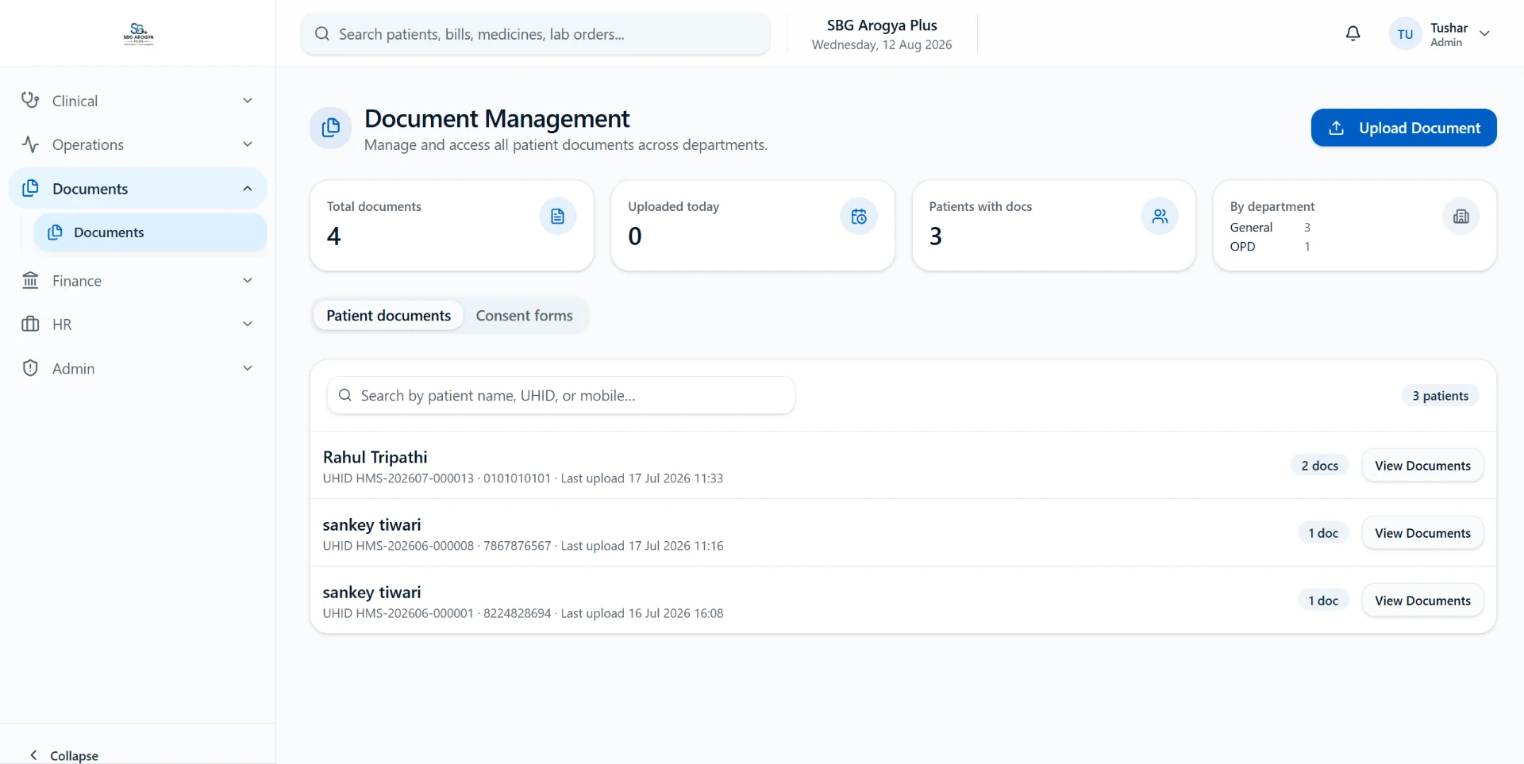Collapse the sidebar
1524x764 pixels.
(x=63, y=755)
